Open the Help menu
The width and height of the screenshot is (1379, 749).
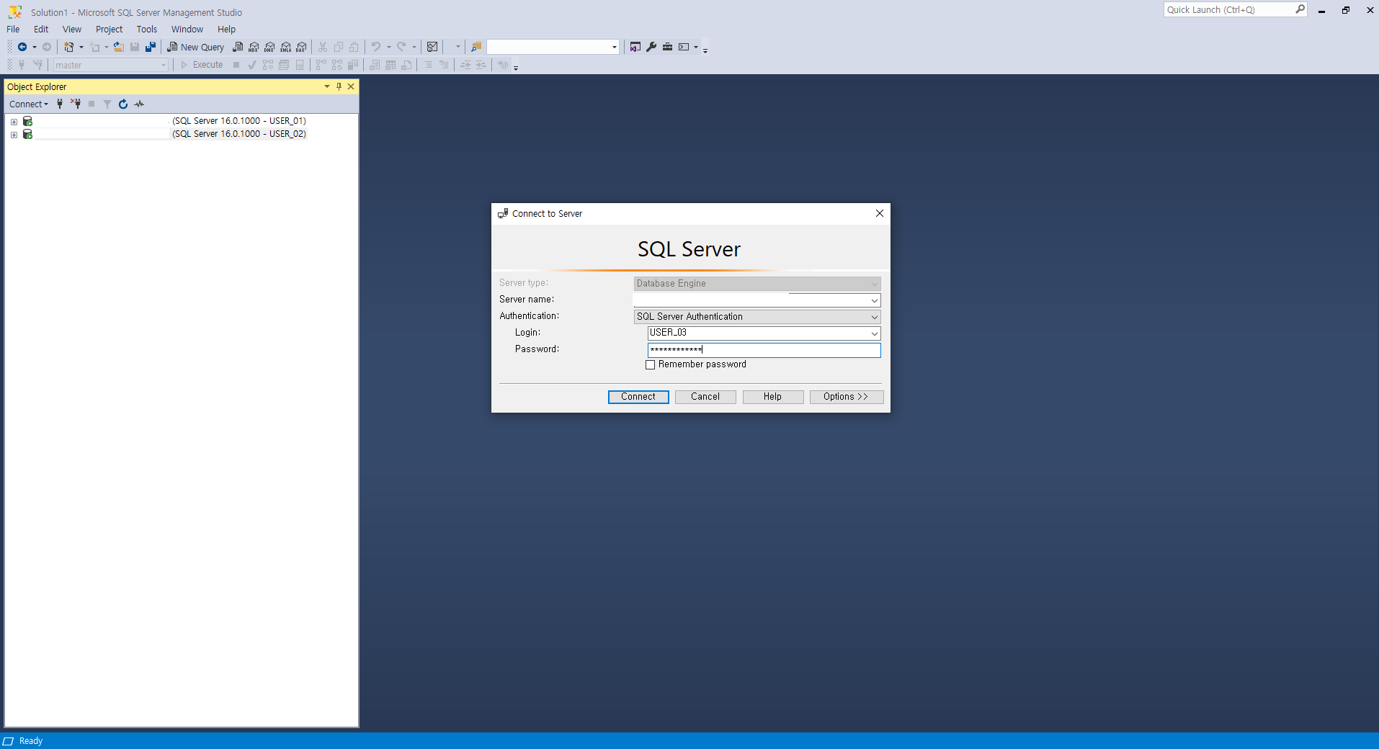click(x=226, y=30)
